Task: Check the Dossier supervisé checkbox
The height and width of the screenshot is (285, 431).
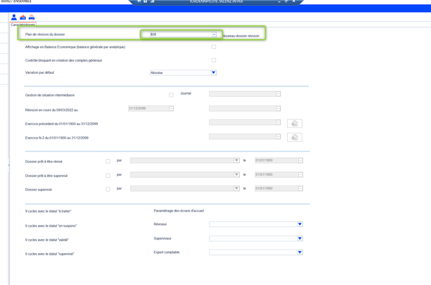Action: pos(108,189)
